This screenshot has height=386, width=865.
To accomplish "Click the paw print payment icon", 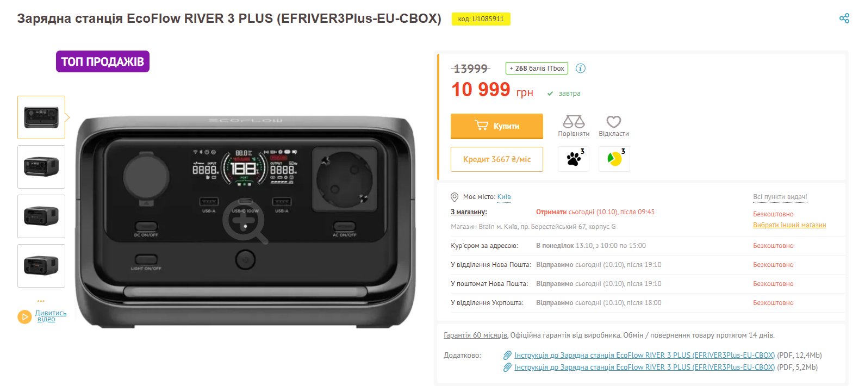I will [x=574, y=159].
